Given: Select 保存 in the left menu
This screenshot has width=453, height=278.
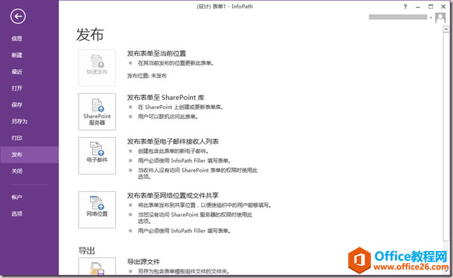Looking at the screenshot, I should click(17, 105).
